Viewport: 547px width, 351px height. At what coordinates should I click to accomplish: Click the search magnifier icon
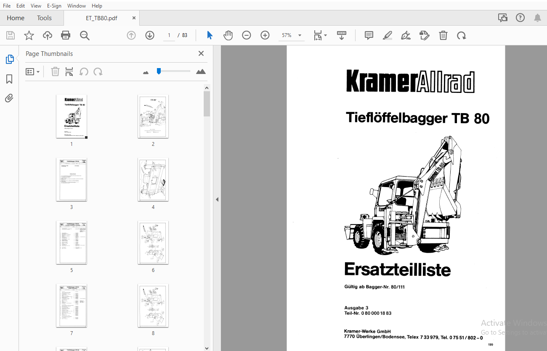85,35
